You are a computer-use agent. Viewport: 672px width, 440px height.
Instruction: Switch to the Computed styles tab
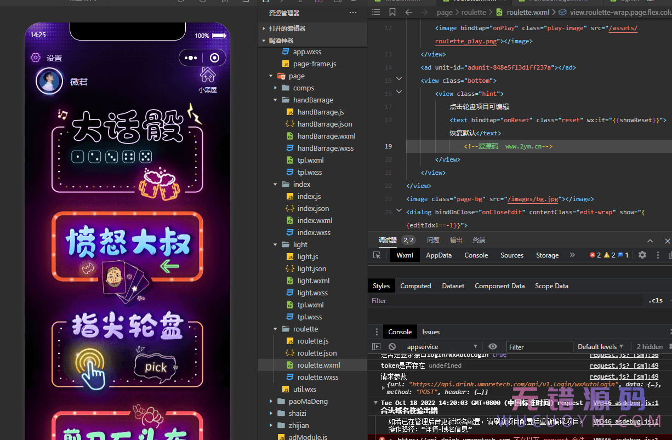(415, 286)
